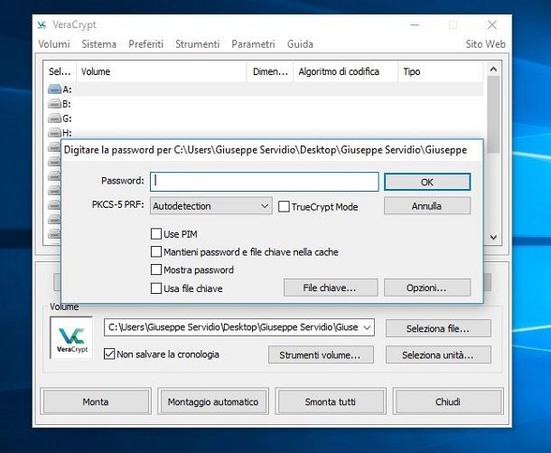Open the PKCS-5 PRF Autodetection dropdown
Screen dimensions: 551x453
pos(210,206)
